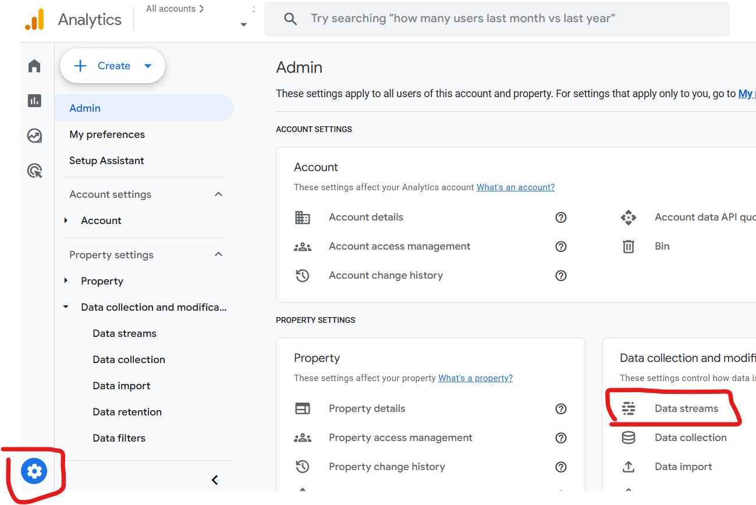Open Data retention in the sidebar
This screenshot has height=505, width=756.
(x=127, y=412)
